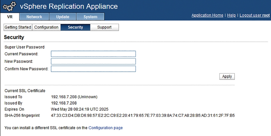Click the New Password label
The image size is (271, 136).
pos(19,61)
